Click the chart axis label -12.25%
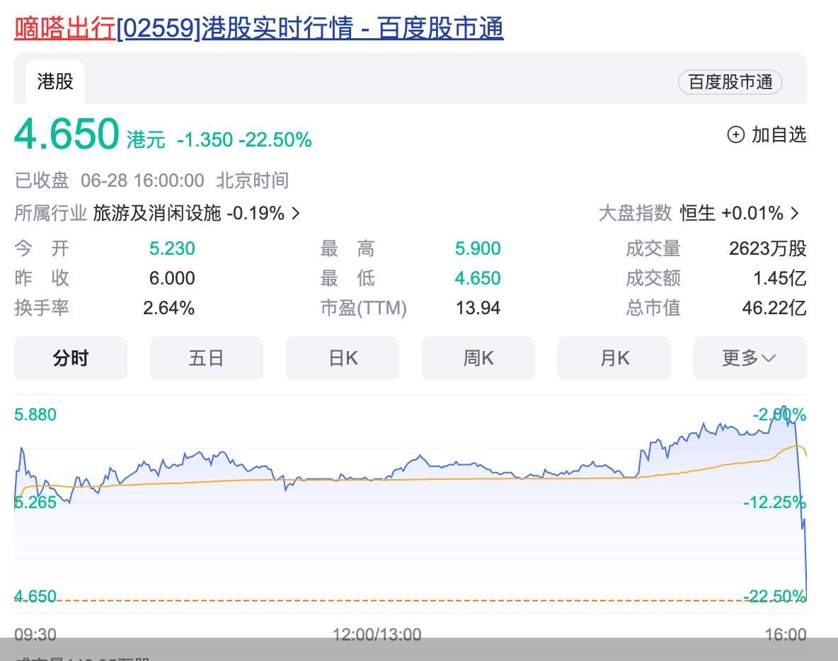 pos(774,502)
